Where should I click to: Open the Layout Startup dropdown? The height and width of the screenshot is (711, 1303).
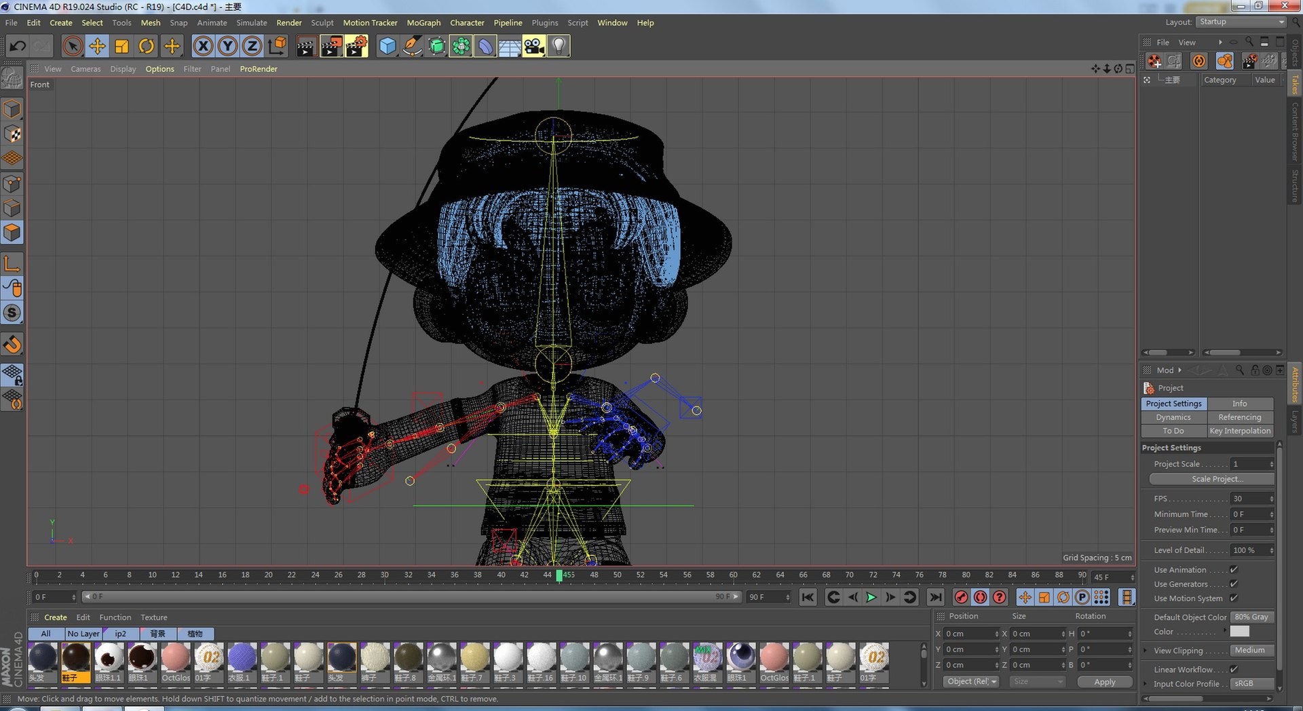point(1241,22)
